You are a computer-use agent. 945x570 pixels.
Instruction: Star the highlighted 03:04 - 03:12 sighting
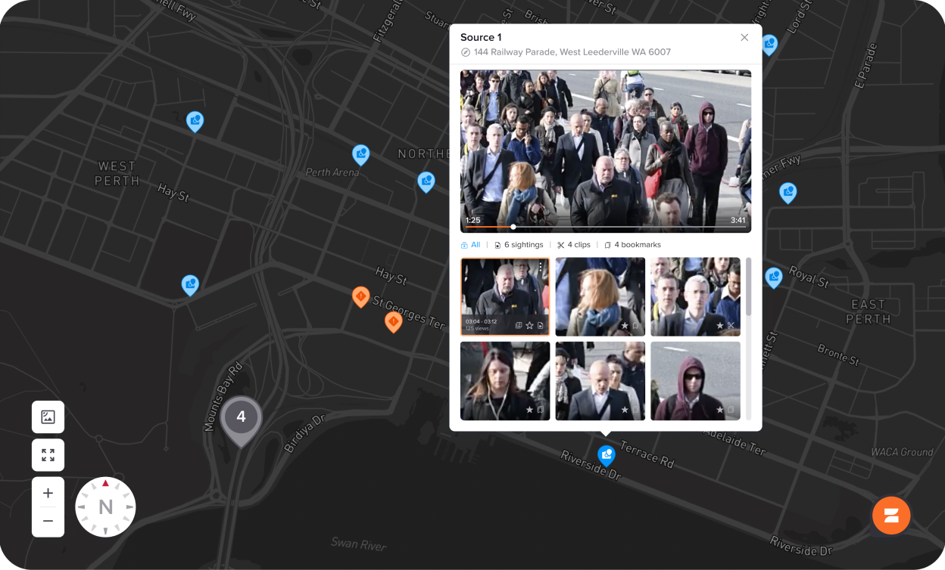pos(530,326)
